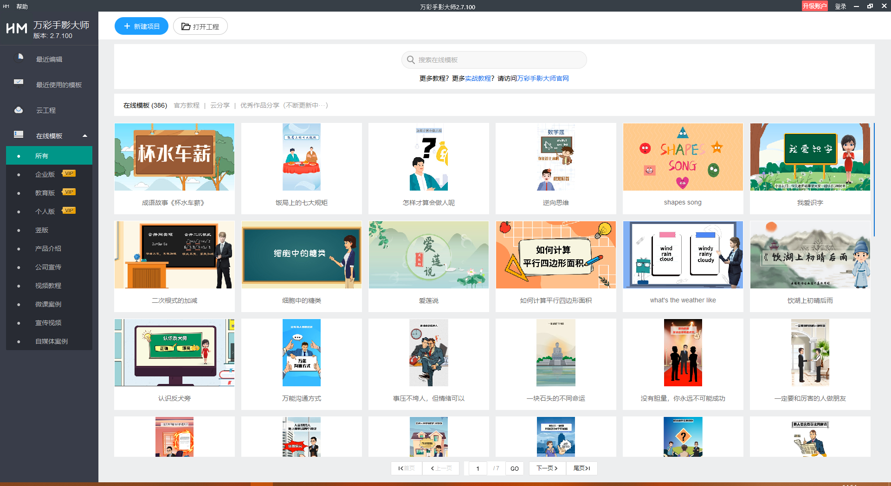This screenshot has height=486, width=891.
Task: Click the 升级账户 upgrade button
Action: coord(814,6)
